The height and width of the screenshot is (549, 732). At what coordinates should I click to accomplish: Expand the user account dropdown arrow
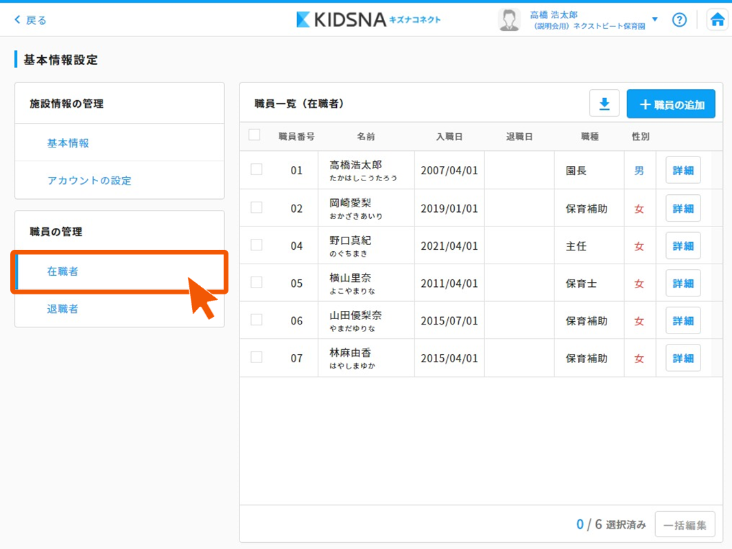pyautogui.click(x=654, y=19)
